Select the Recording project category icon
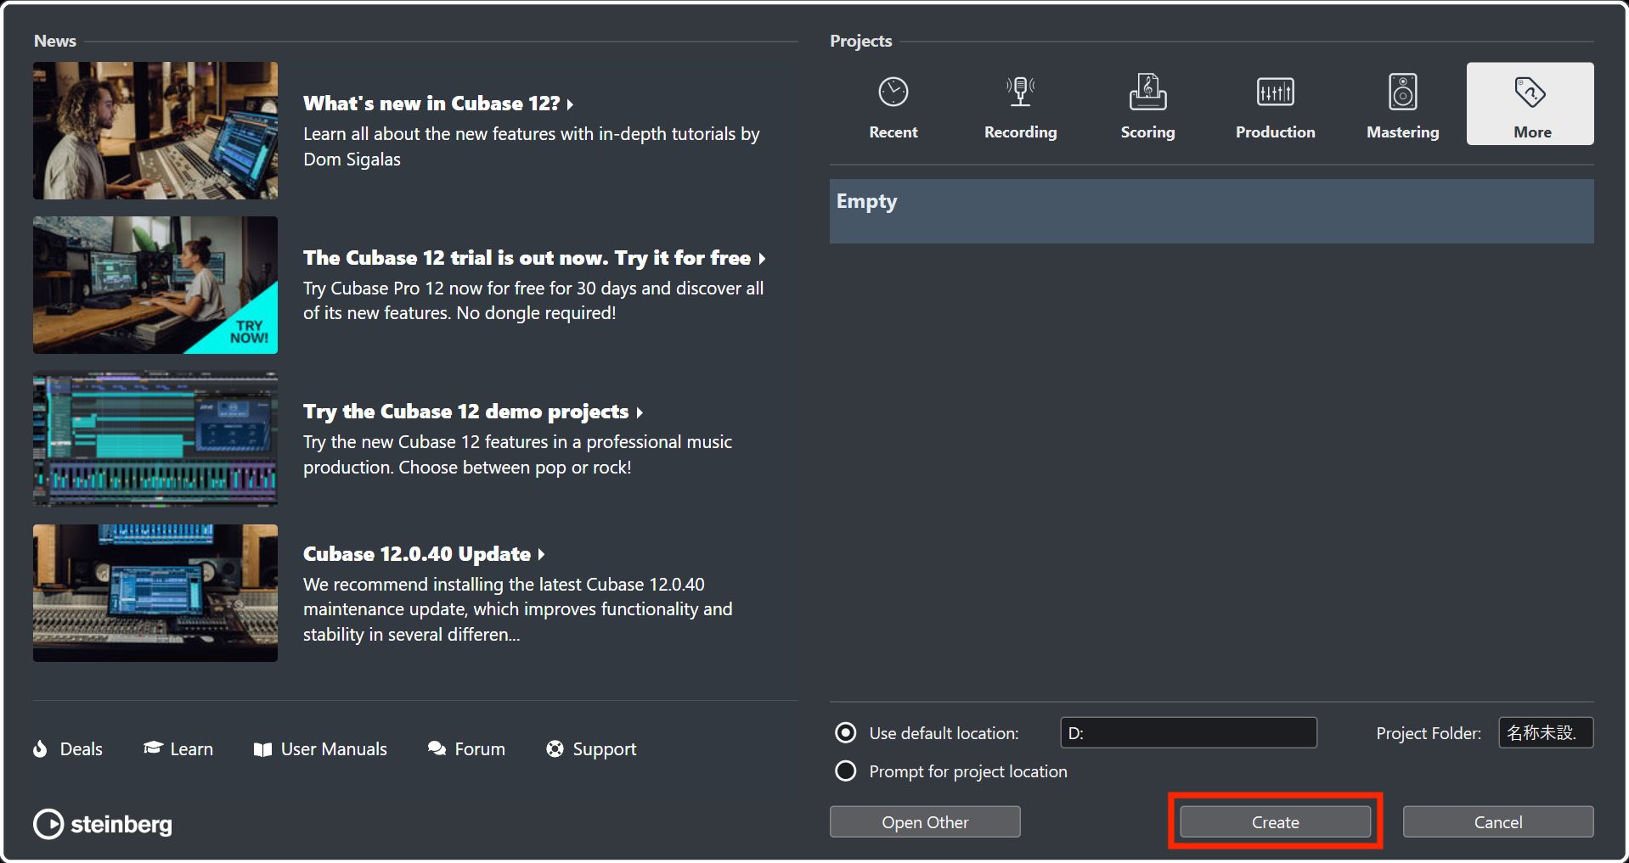Image resolution: width=1629 pixels, height=863 pixels. point(1020,92)
